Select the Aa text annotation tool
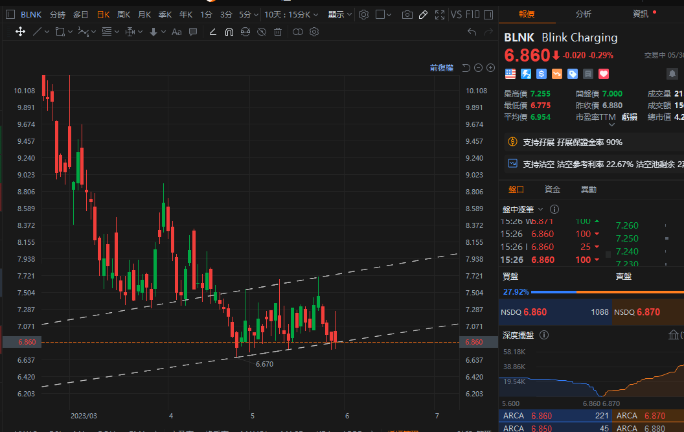 coord(177,32)
